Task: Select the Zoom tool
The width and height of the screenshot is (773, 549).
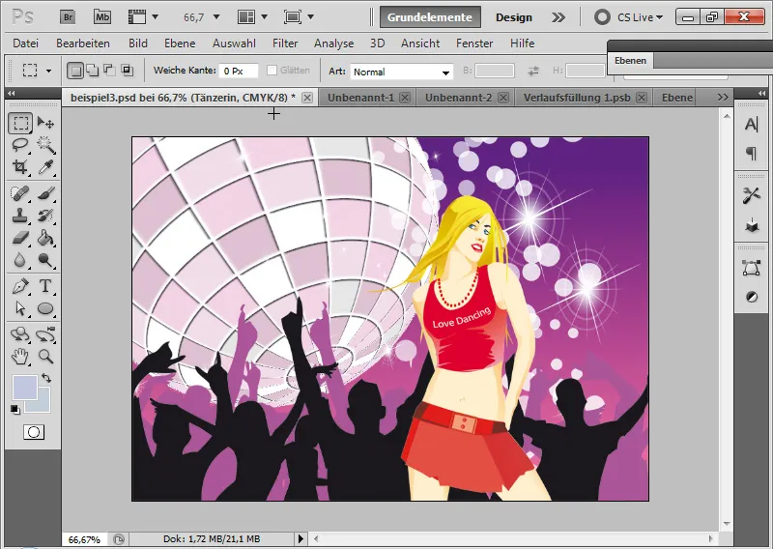Action: click(x=45, y=356)
